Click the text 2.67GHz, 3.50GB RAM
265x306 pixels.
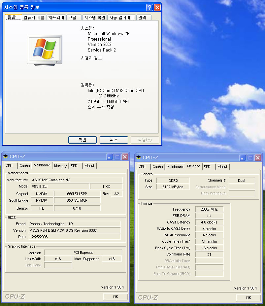tap(108, 101)
